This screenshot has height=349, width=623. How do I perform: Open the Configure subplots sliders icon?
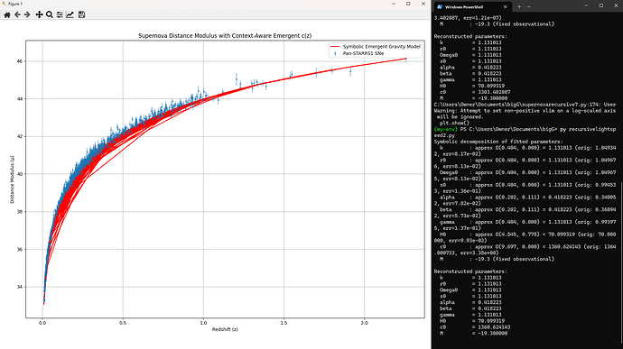pos(60,14)
